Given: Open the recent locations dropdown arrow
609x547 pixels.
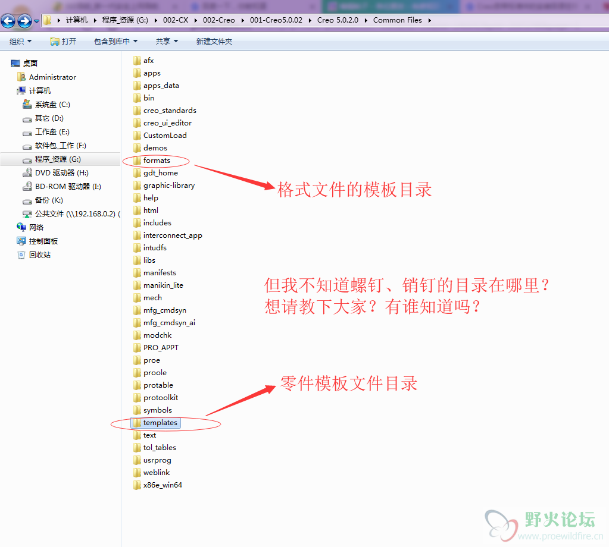Looking at the screenshot, I should click(x=36, y=21).
